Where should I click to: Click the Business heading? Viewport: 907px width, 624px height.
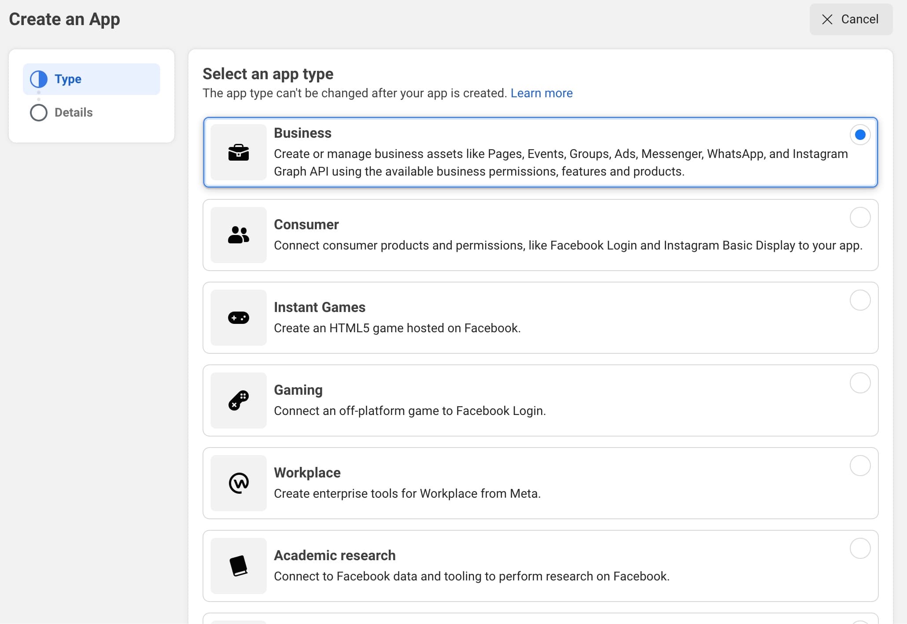(302, 133)
